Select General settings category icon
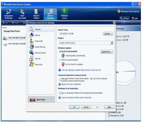The height and width of the screenshot is (126, 144). (31, 29)
